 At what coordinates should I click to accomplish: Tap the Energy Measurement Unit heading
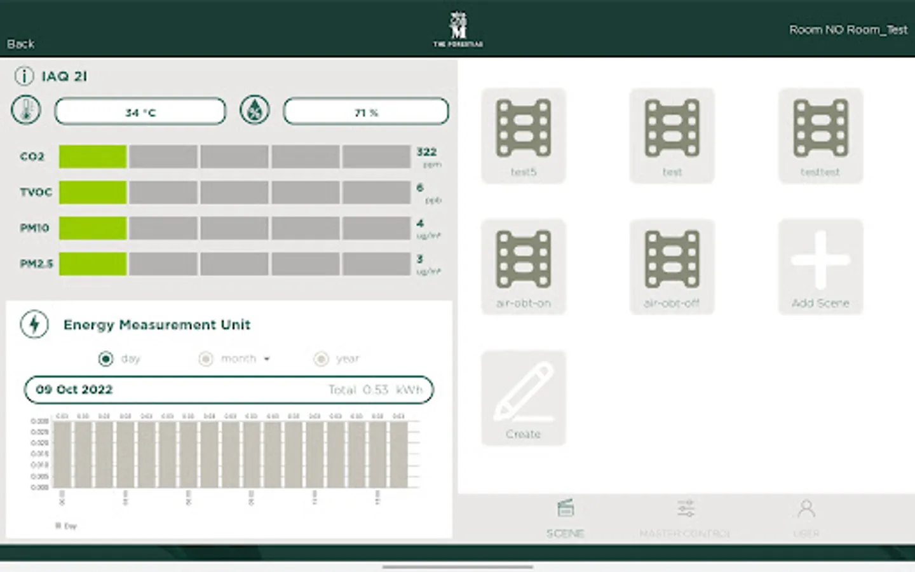point(157,325)
